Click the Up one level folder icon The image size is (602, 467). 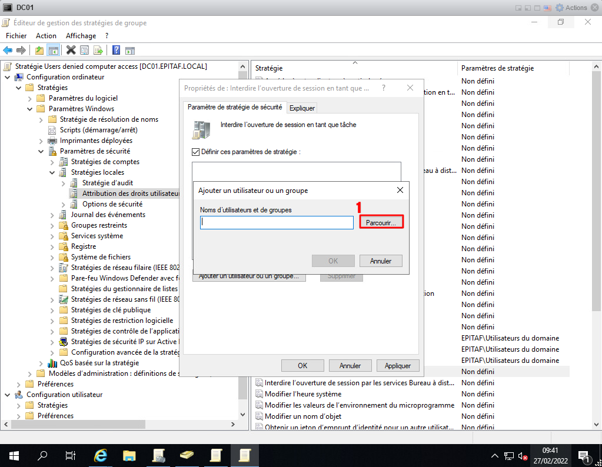(39, 50)
